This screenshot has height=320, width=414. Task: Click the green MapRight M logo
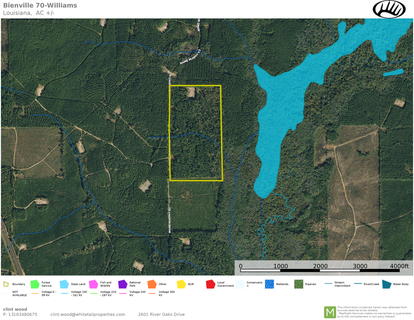(329, 312)
